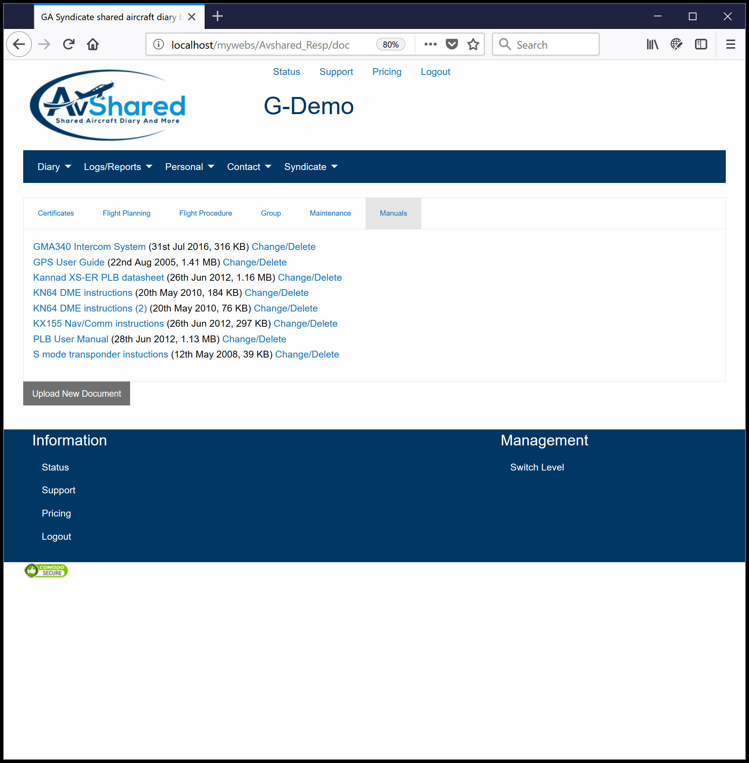749x763 pixels.
Task: Select the Certificates tab
Action: point(56,213)
